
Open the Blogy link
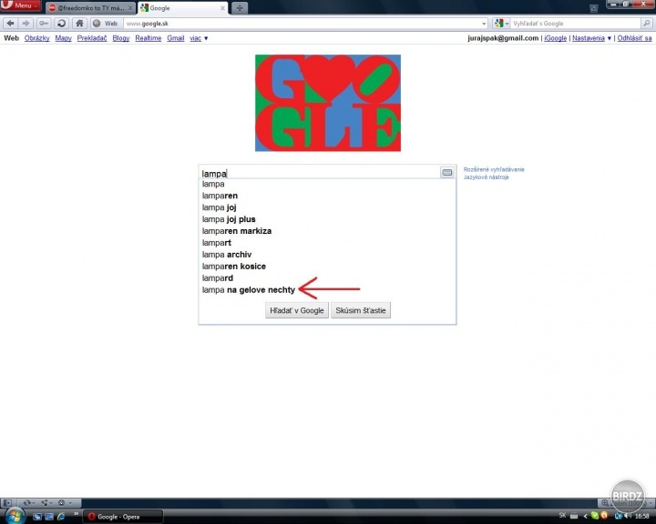click(121, 38)
